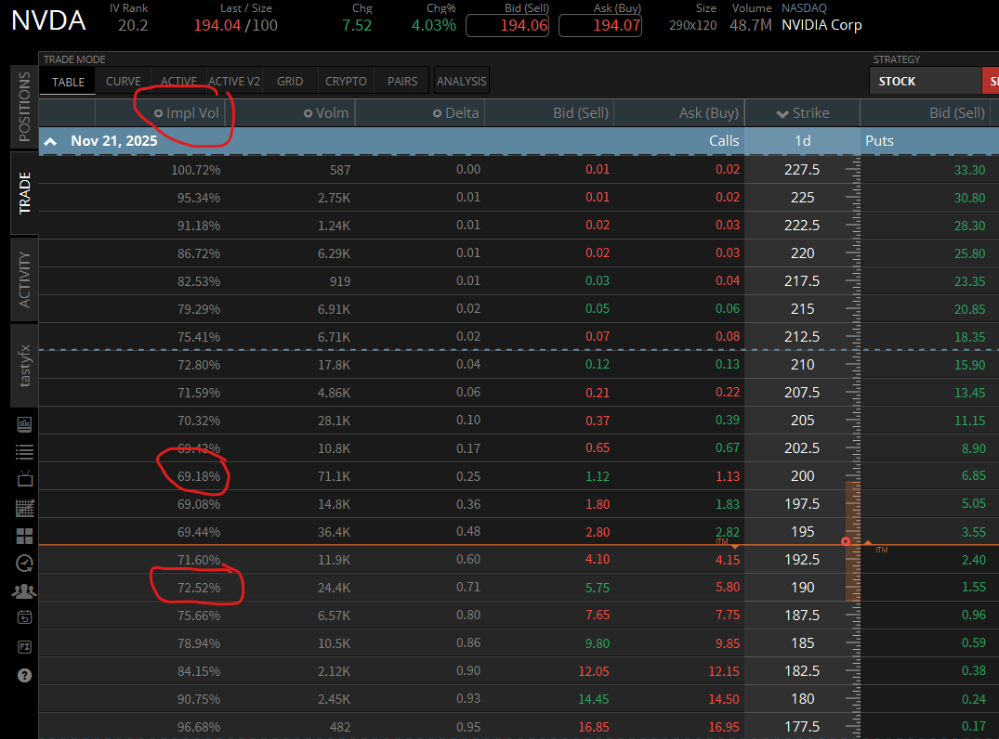Click put bid 1.55 at strike 190
Screen dimensions: 999x739
[x=974, y=588]
